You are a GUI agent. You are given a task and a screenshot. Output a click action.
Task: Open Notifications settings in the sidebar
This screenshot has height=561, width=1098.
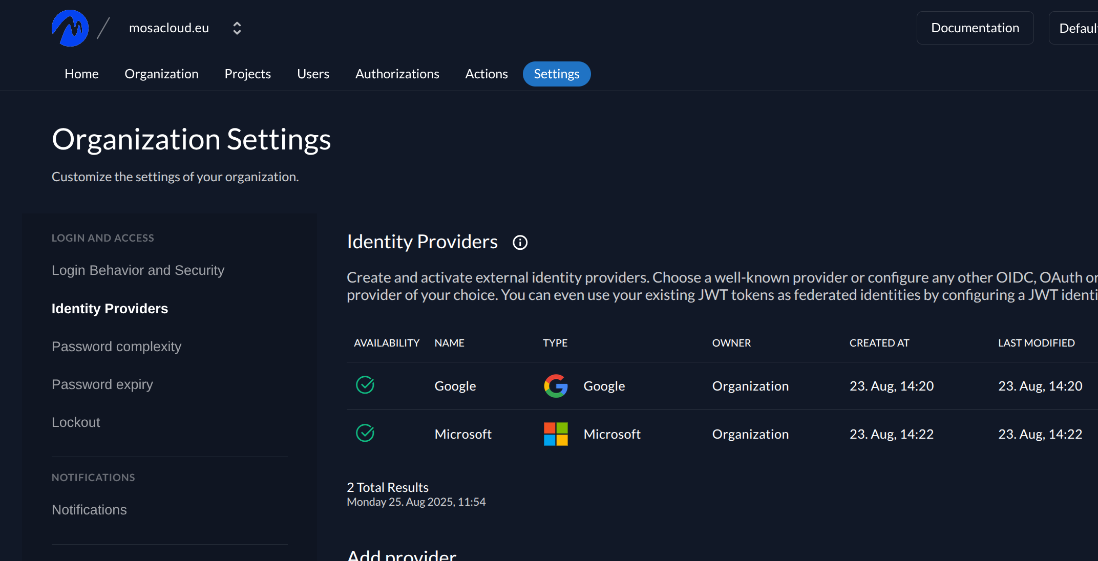click(x=89, y=510)
